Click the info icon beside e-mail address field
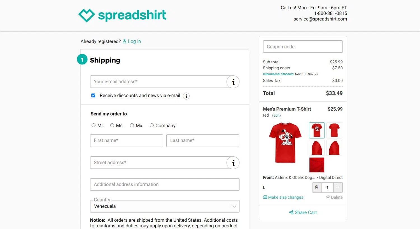The width and height of the screenshot is (420, 229). pos(233,82)
